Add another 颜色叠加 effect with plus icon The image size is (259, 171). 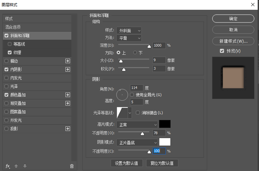[x=68, y=95]
